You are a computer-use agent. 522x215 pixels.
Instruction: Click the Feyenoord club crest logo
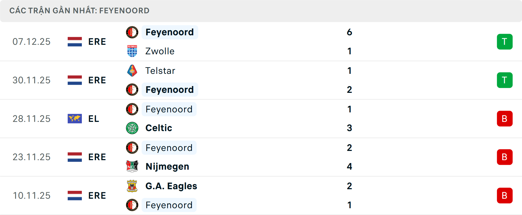132,32
